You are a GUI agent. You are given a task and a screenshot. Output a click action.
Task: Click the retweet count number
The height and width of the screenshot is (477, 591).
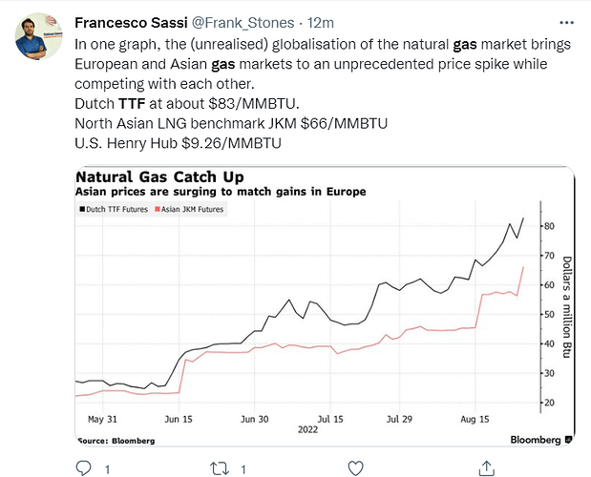[243, 469]
